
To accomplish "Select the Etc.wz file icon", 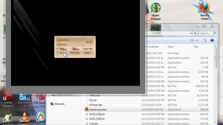I will pyautogui.click(x=87, y=100).
